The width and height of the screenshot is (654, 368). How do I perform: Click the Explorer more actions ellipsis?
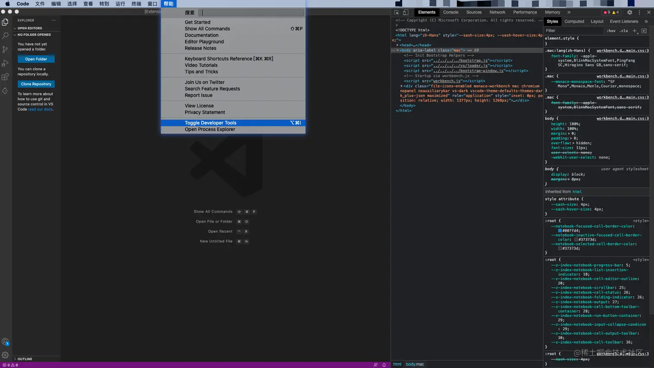[x=54, y=20]
